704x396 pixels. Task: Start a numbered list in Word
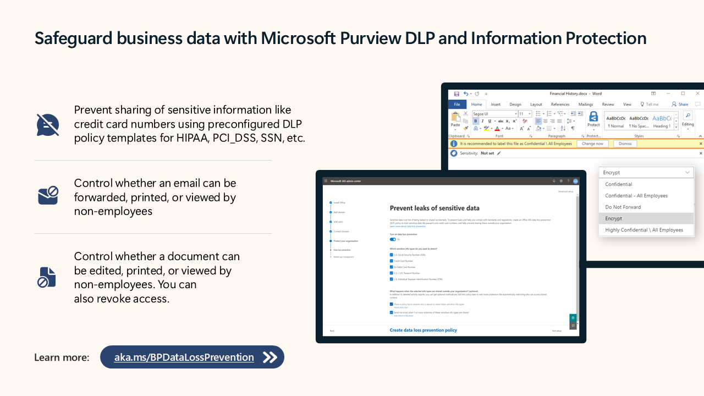point(549,114)
